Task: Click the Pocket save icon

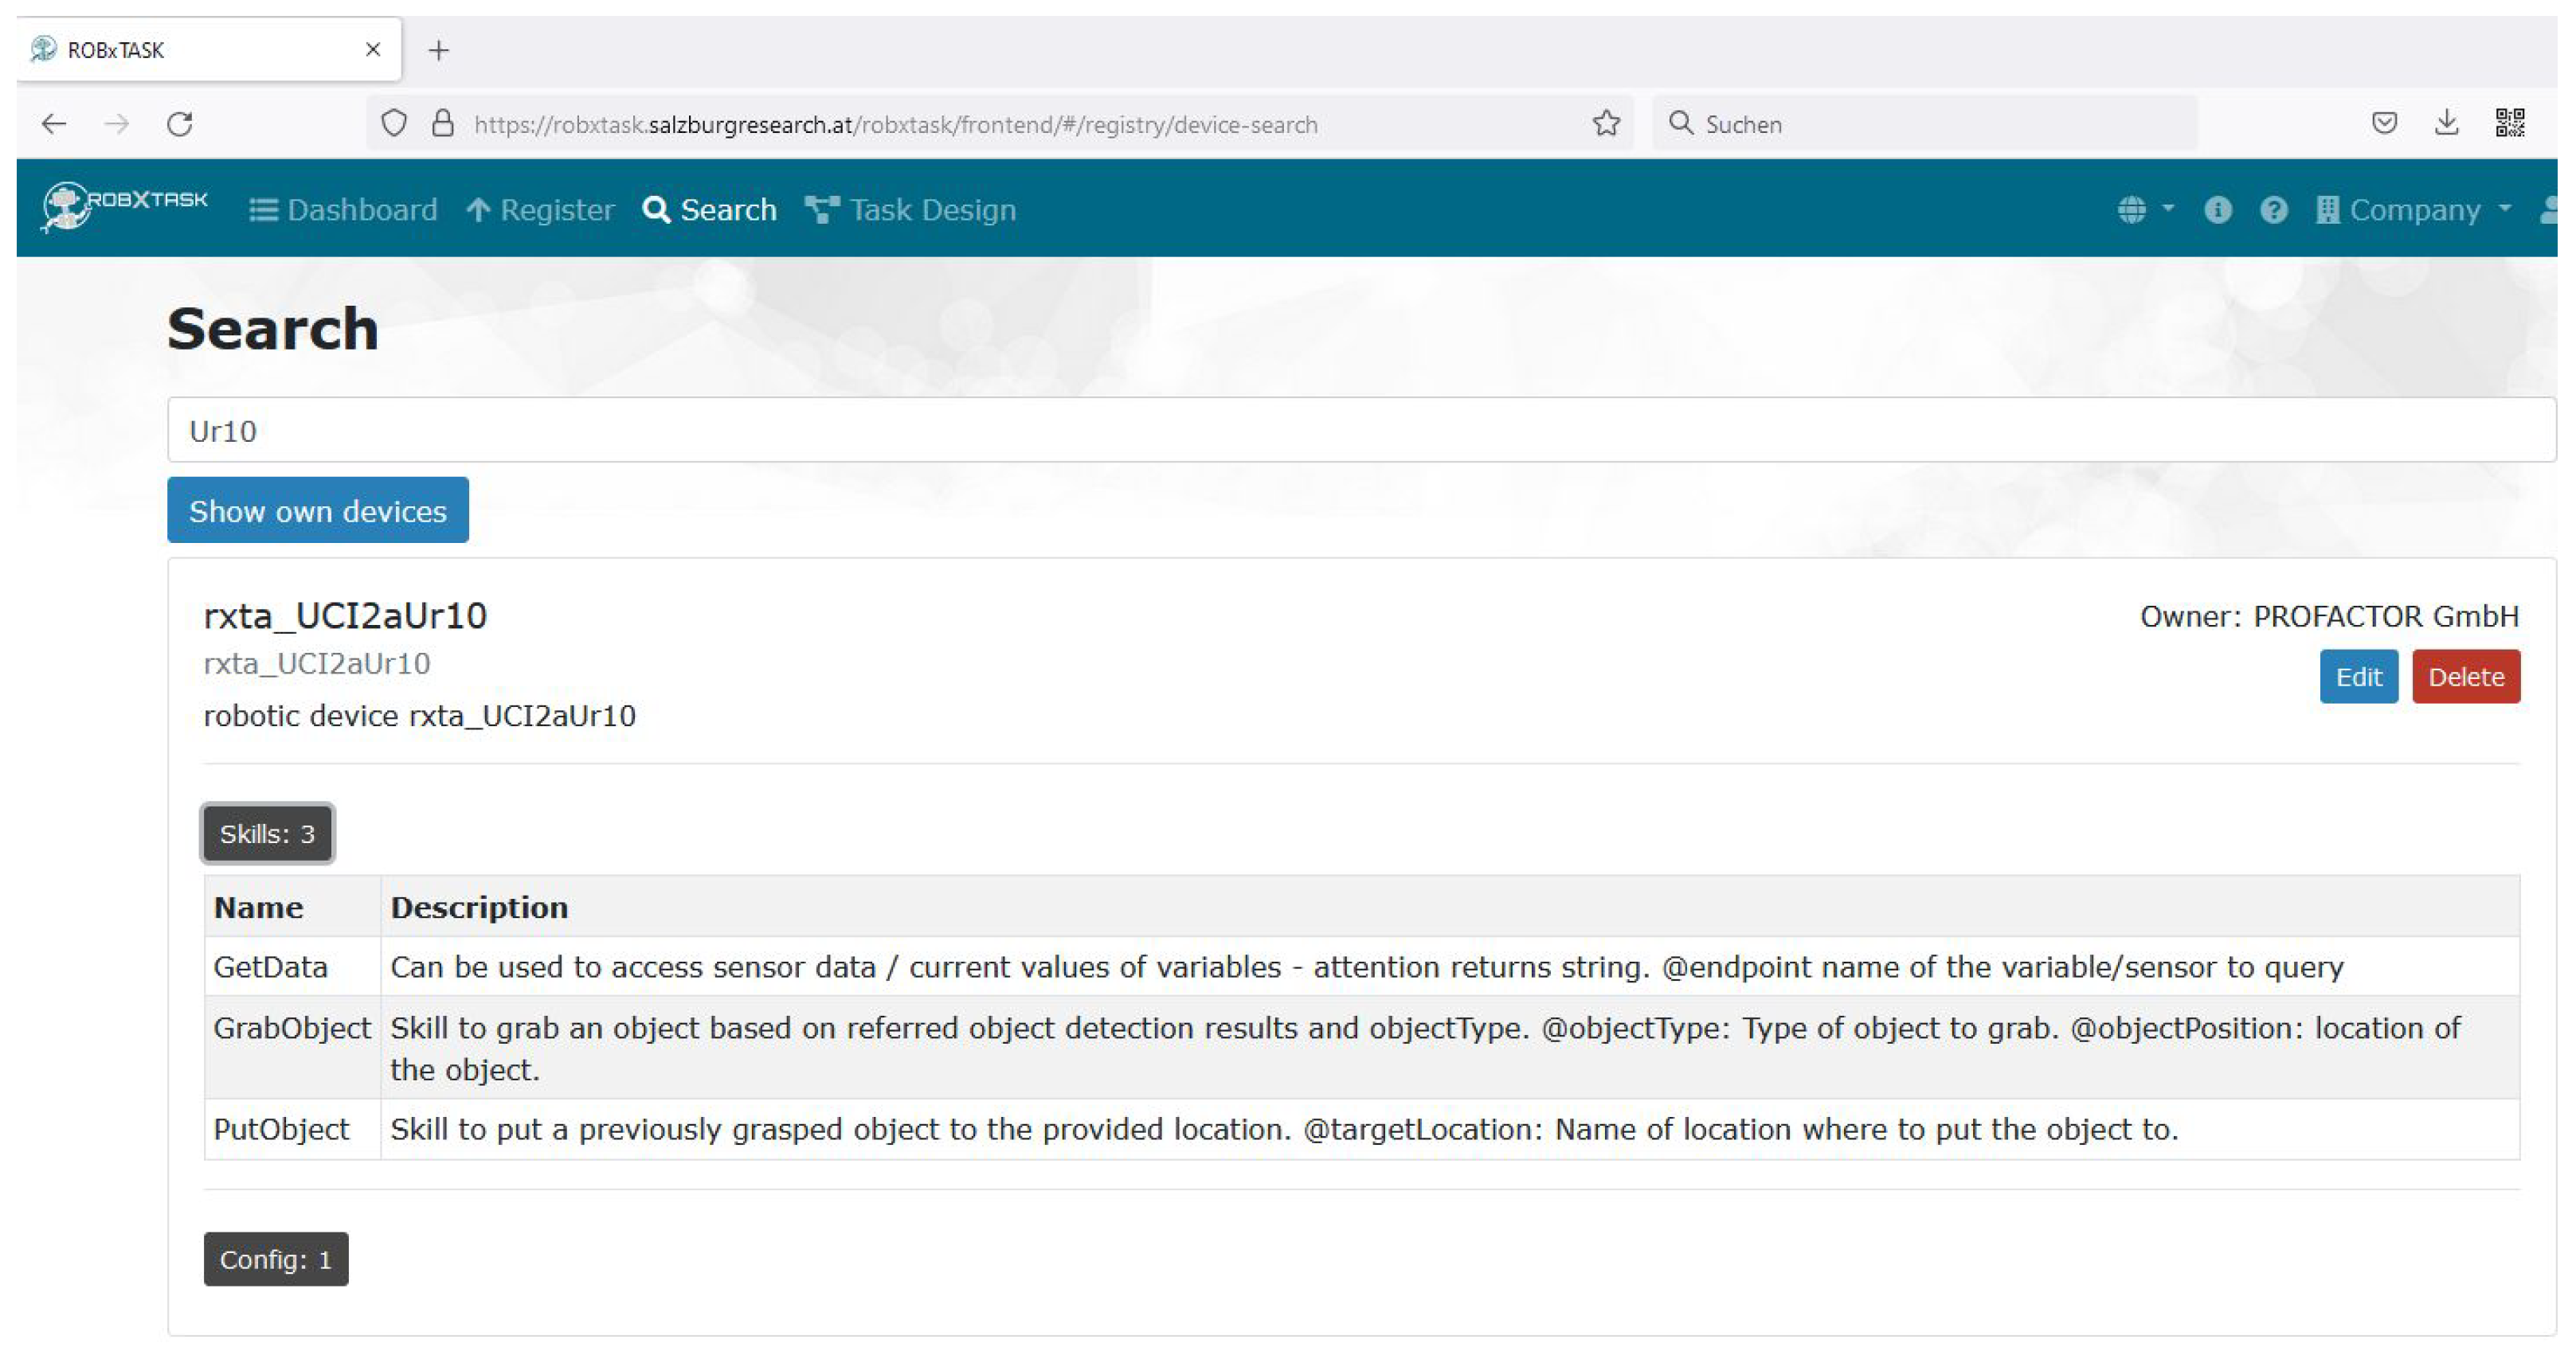Action: tap(2384, 123)
